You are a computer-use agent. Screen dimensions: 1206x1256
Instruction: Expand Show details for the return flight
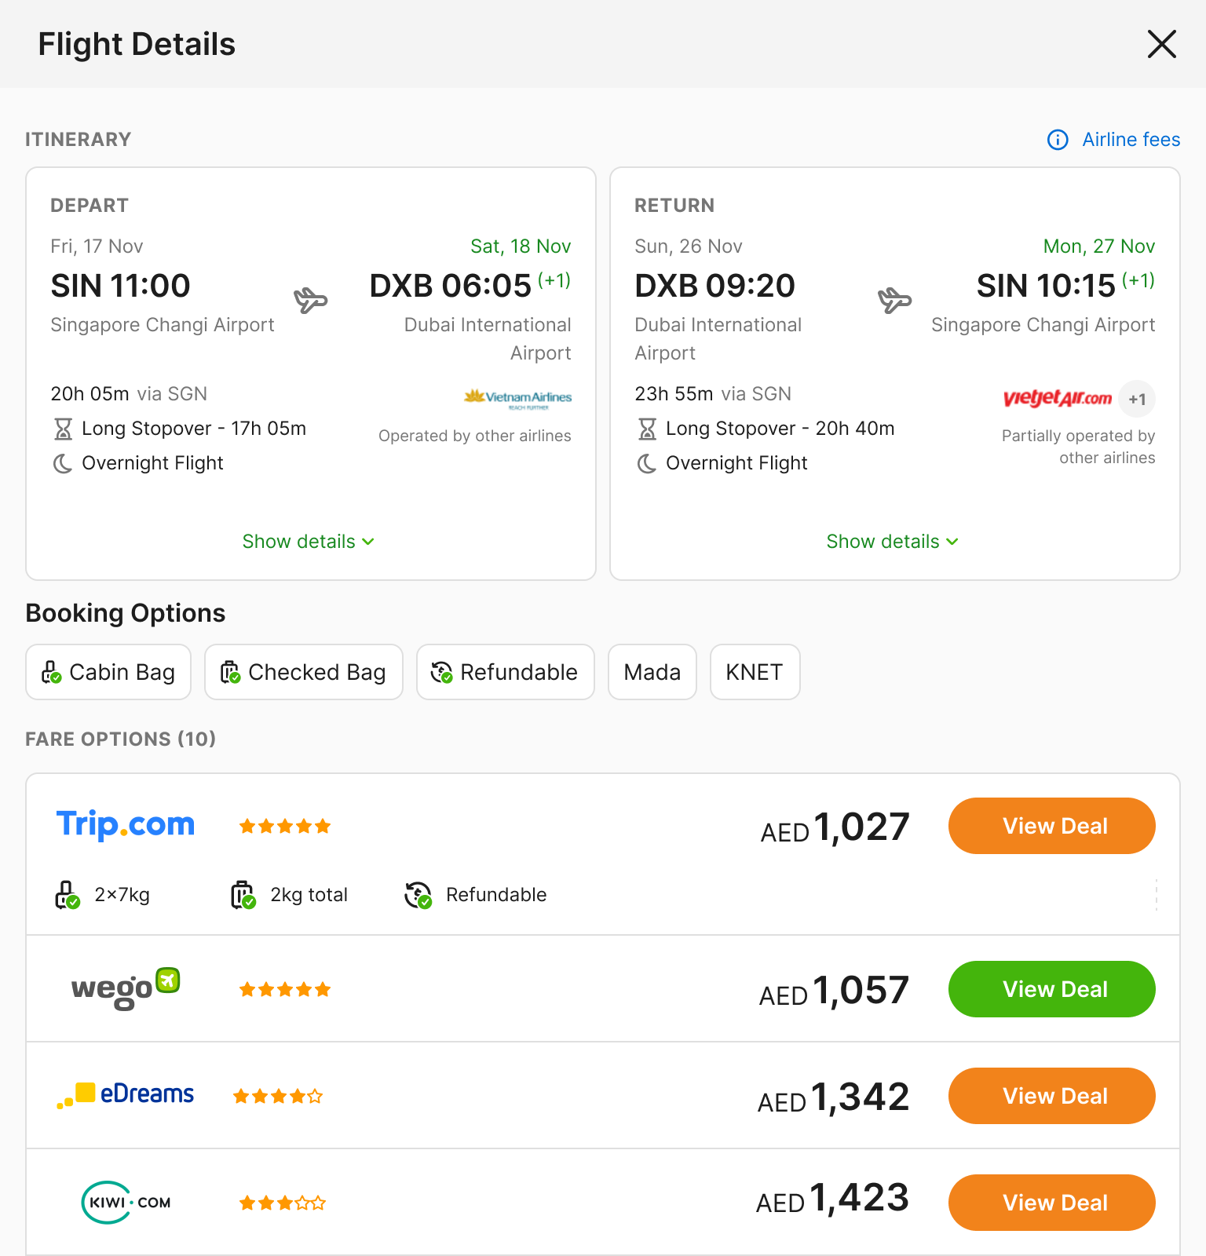click(892, 541)
